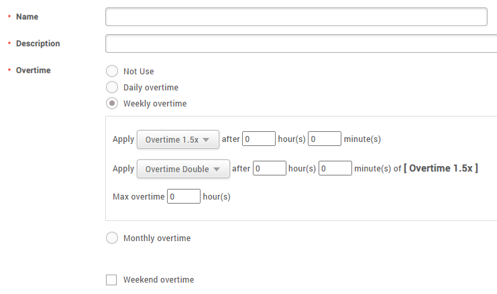Click the minutes field for Overtime Double
This screenshot has width=497, height=294.
[335, 169]
